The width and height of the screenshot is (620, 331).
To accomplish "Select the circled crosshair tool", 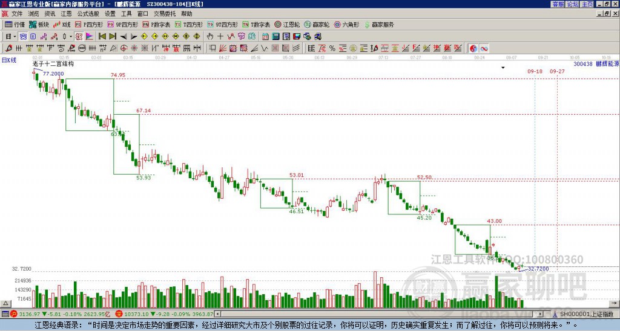I will 124,48.
